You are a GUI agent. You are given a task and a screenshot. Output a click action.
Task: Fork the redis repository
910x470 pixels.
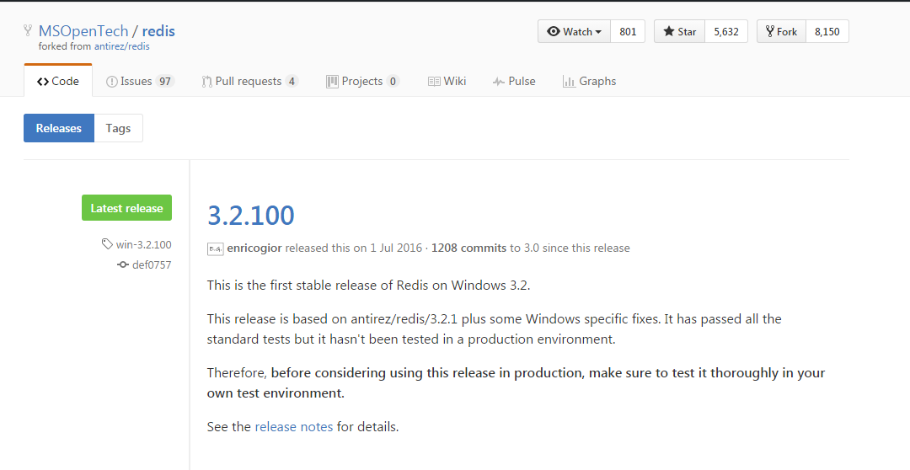point(781,31)
